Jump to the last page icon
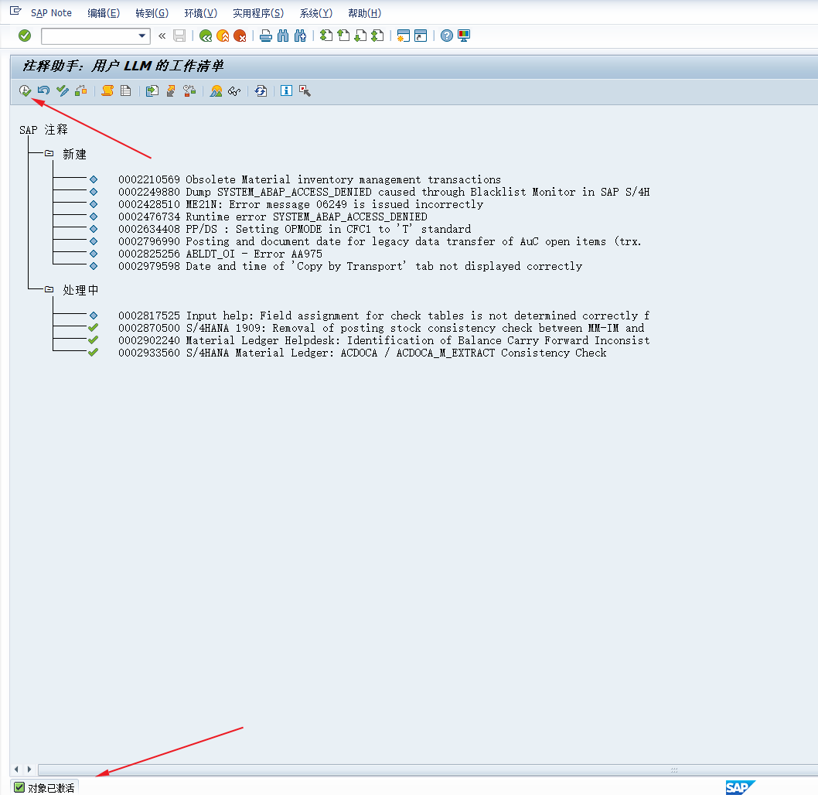The width and height of the screenshot is (818, 795). click(x=378, y=36)
